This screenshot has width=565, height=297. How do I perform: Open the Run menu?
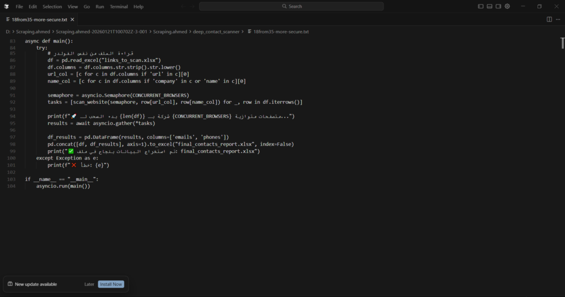(100, 7)
